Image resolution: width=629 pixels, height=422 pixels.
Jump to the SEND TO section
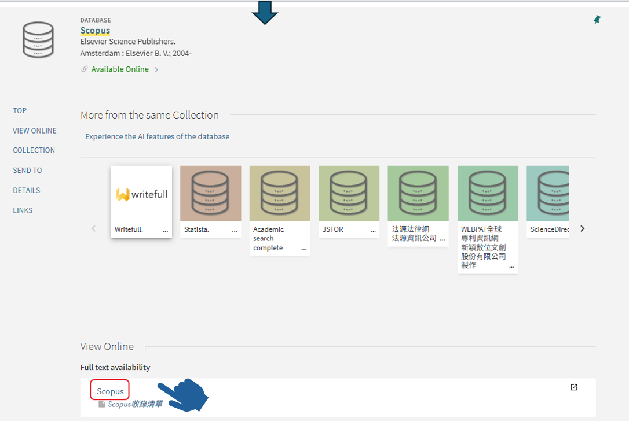pyautogui.click(x=27, y=170)
